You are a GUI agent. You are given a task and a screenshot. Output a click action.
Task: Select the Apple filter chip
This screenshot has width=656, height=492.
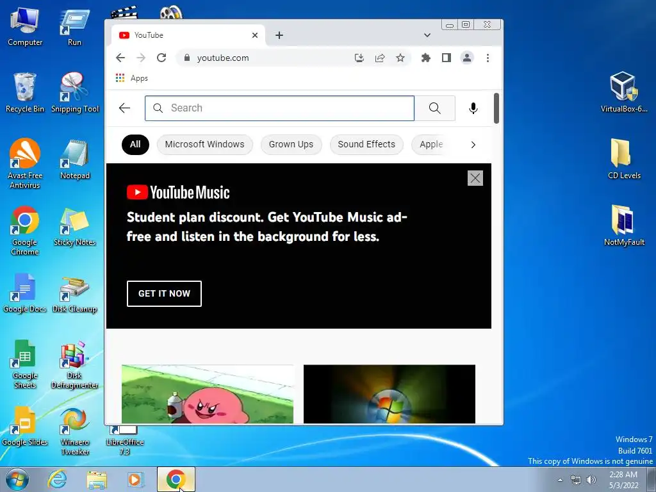431,144
